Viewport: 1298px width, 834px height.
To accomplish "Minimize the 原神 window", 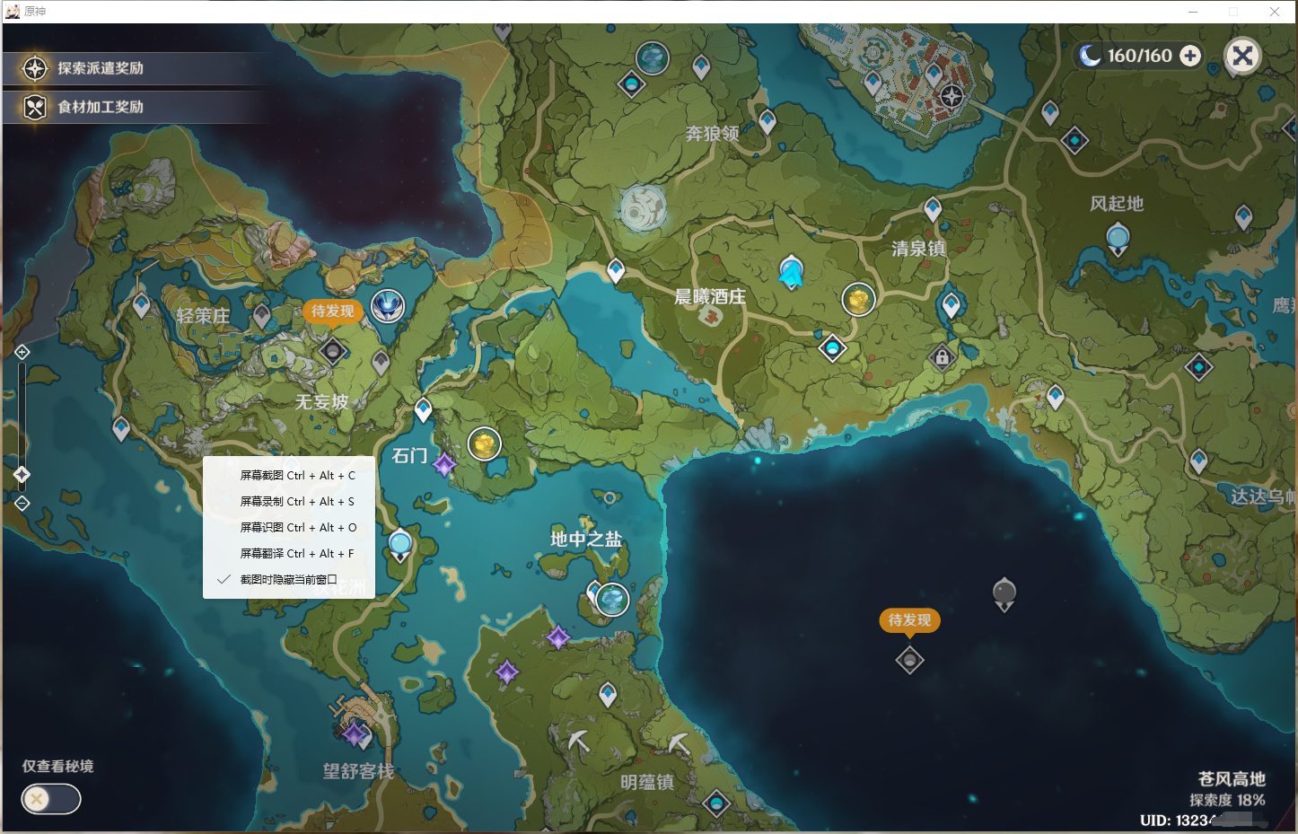I will (1193, 12).
